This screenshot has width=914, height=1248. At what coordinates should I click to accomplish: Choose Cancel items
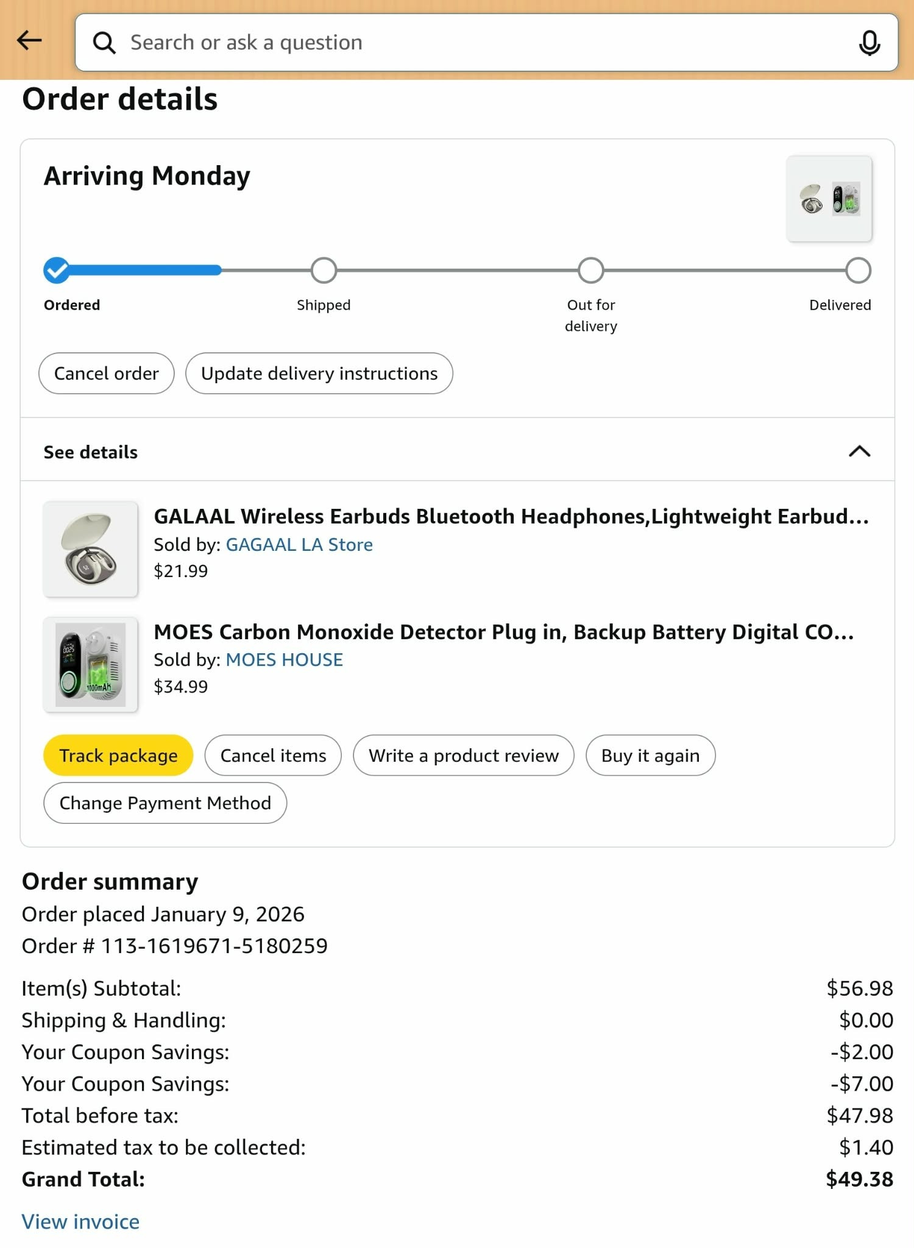click(273, 756)
